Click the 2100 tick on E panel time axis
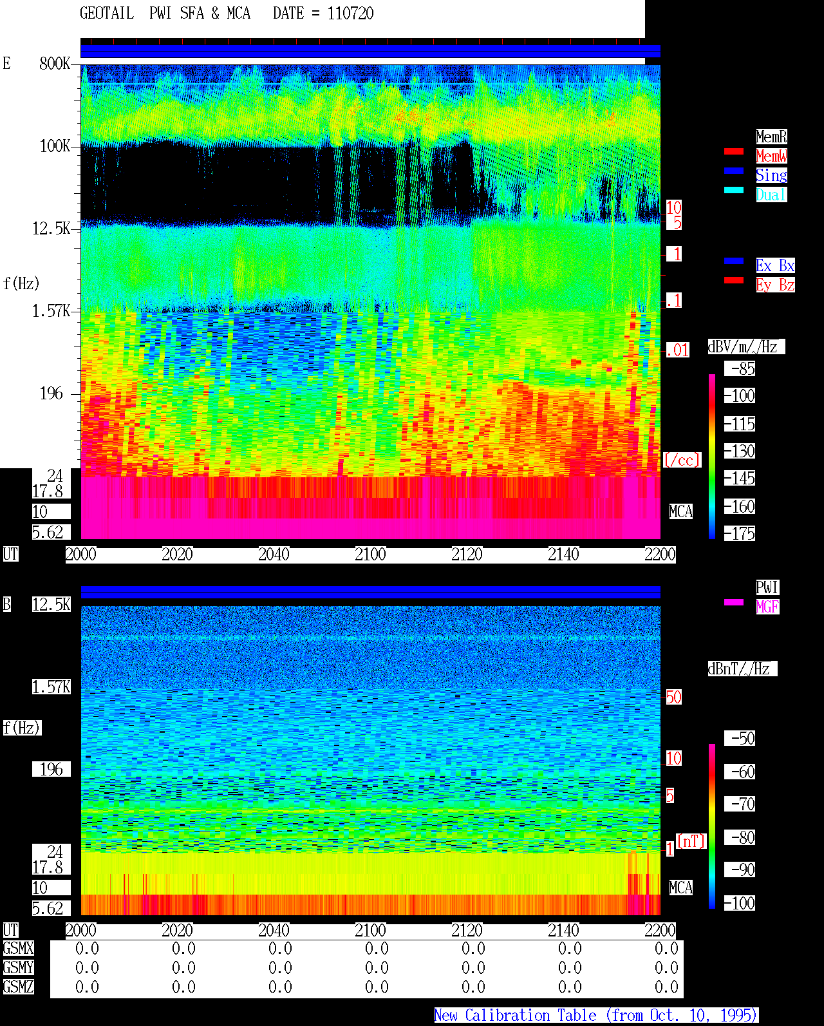This screenshot has width=824, height=1026. (x=370, y=554)
